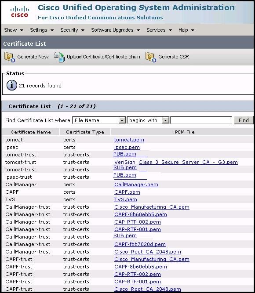Image resolution: width=255 pixels, height=293 pixels.
Task: Open the CallManager.pem certificate link
Action: (136, 184)
